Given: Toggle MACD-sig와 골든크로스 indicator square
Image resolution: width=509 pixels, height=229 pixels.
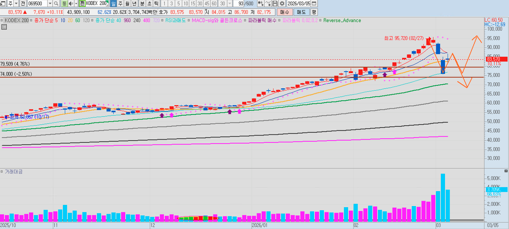Looking at the screenshot, I should pos(189,20).
